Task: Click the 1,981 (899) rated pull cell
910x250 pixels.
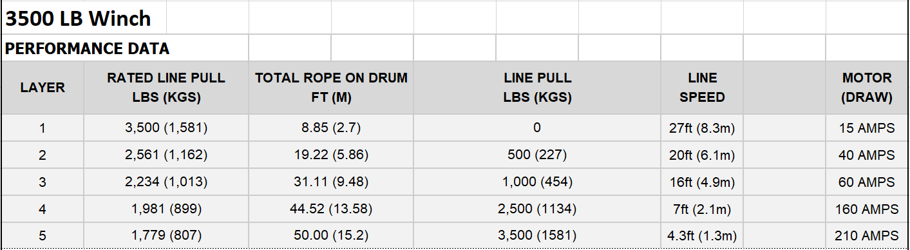Action: point(166,209)
